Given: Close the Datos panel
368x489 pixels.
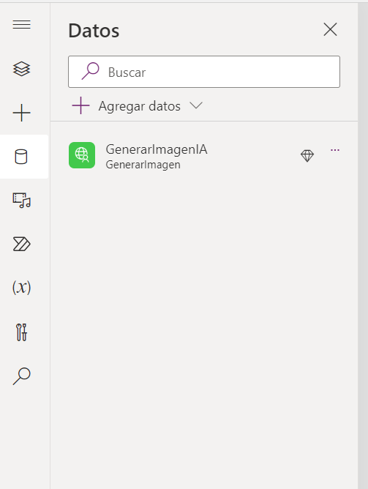Looking at the screenshot, I should pos(330,29).
